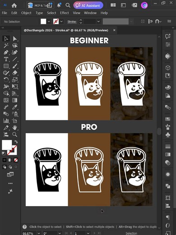Image resolution: width=176 pixels, height=235 pixels.
Task: Set paint mode to None
Action: pos(16,160)
